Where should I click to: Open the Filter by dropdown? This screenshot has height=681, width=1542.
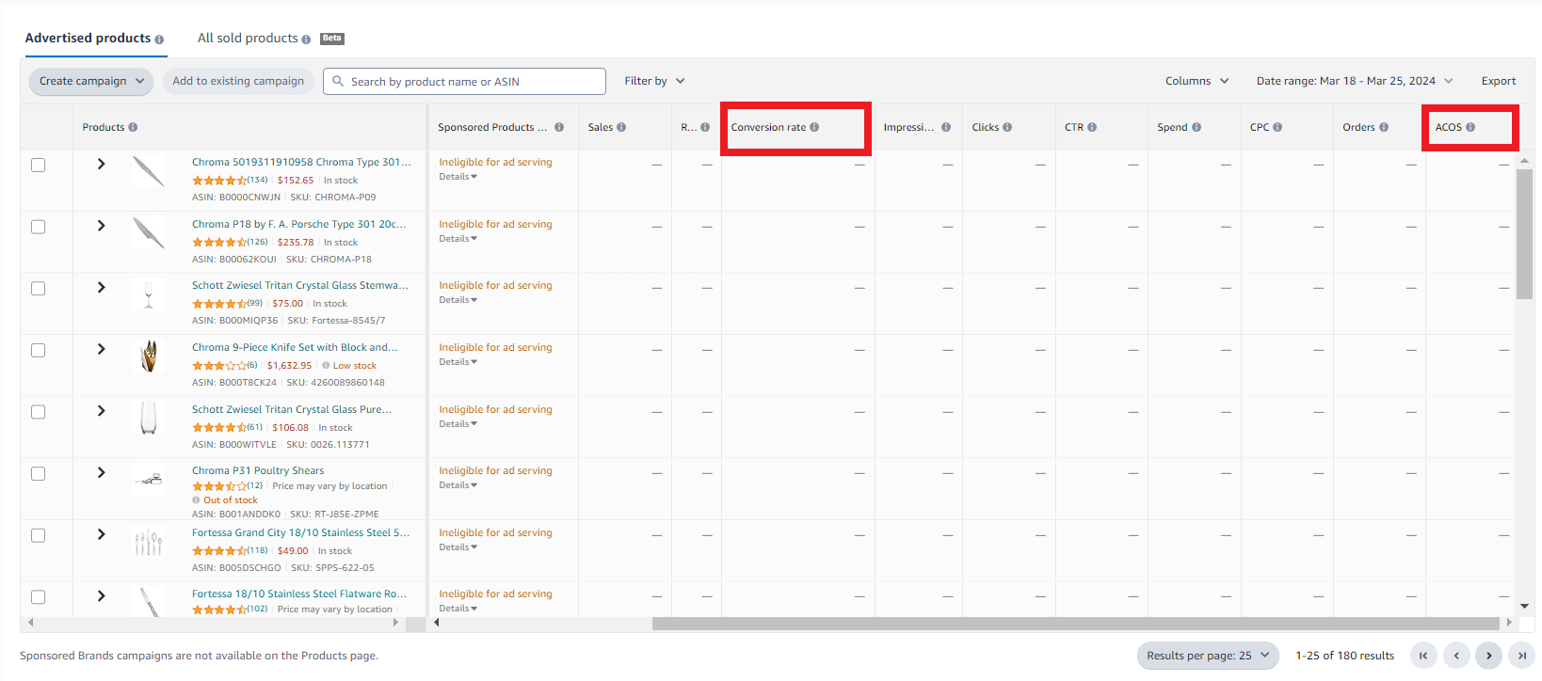coord(654,81)
